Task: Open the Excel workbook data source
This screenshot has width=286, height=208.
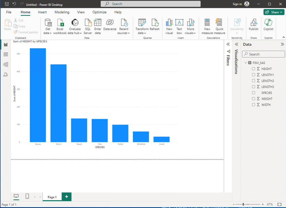Action: [60, 27]
